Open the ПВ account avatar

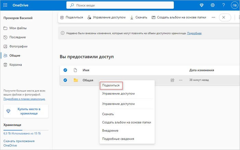pos(235,5)
